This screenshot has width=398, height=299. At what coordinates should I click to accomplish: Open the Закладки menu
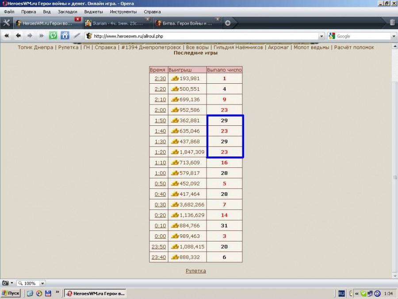point(67,12)
